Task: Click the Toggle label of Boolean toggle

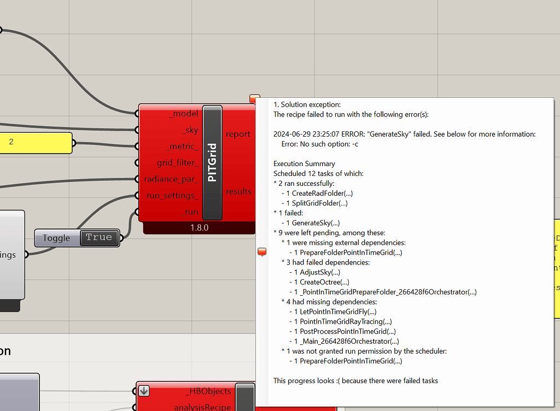Action: [x=56, y=238]
